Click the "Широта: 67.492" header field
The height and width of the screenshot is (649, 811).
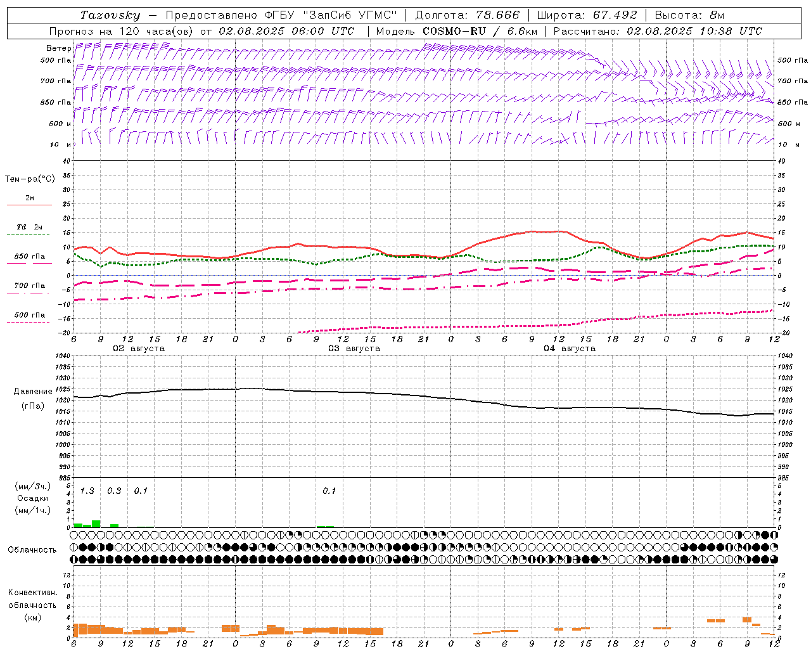pos(587,15)
